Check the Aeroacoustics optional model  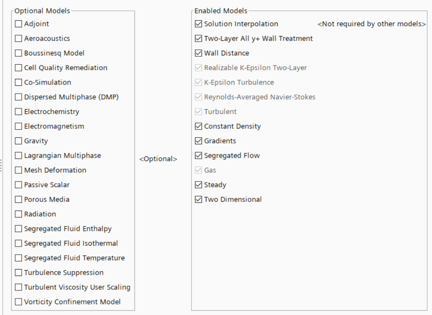point(19,39)
